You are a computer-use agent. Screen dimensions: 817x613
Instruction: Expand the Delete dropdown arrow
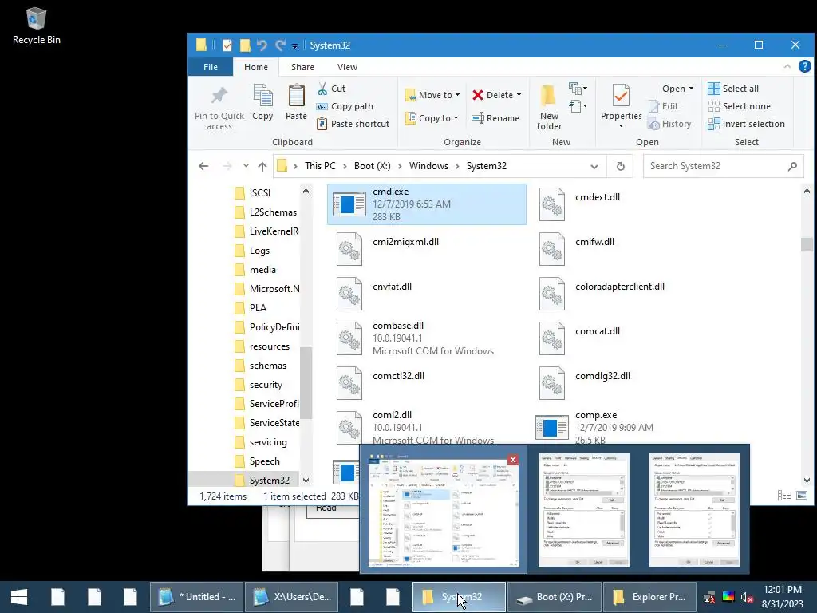click(x=519, y=95)
